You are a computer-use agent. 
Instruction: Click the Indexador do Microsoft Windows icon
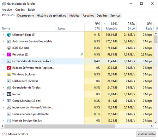(9, 107)
